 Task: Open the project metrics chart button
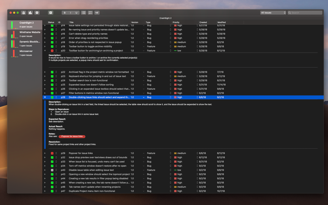click(30, 13)
